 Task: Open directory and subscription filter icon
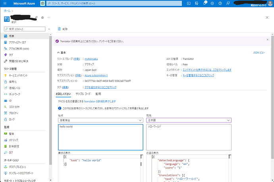197,3
